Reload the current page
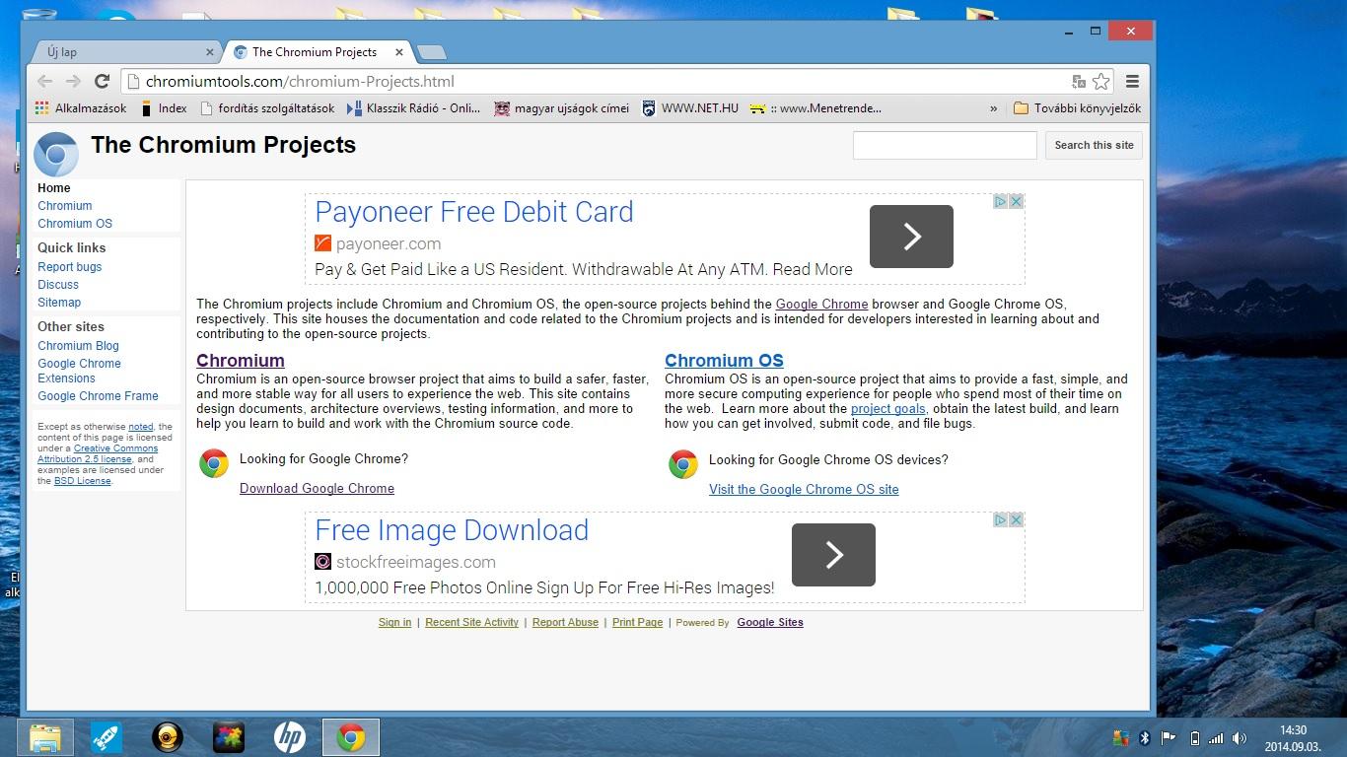1347x757 pixels. click(x=102, y=82)
